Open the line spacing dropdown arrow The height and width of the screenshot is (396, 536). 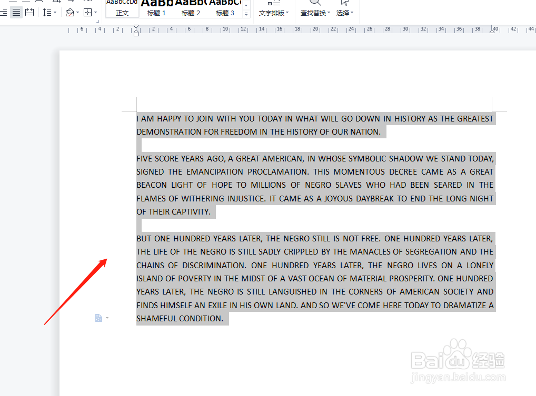(x=55, y=13)
